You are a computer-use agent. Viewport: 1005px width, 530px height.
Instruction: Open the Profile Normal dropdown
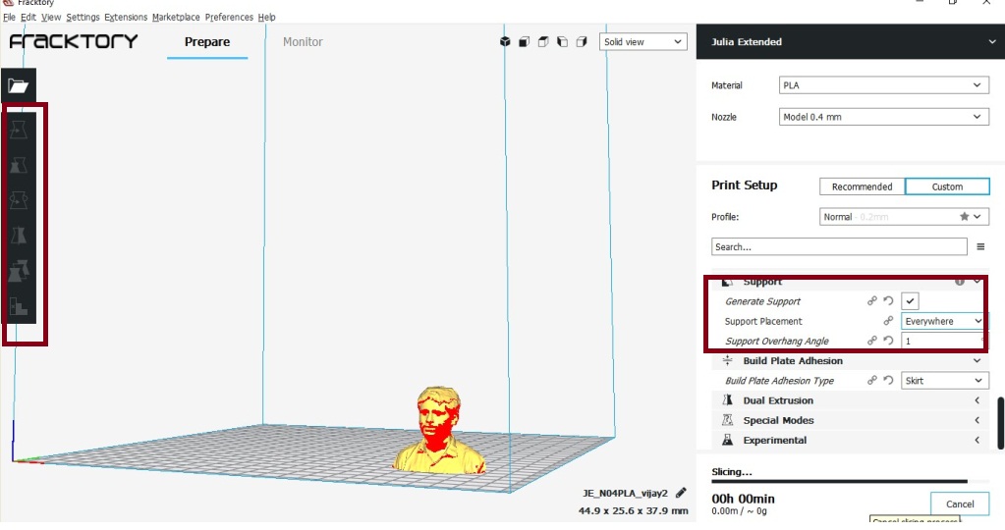[904, 216]
